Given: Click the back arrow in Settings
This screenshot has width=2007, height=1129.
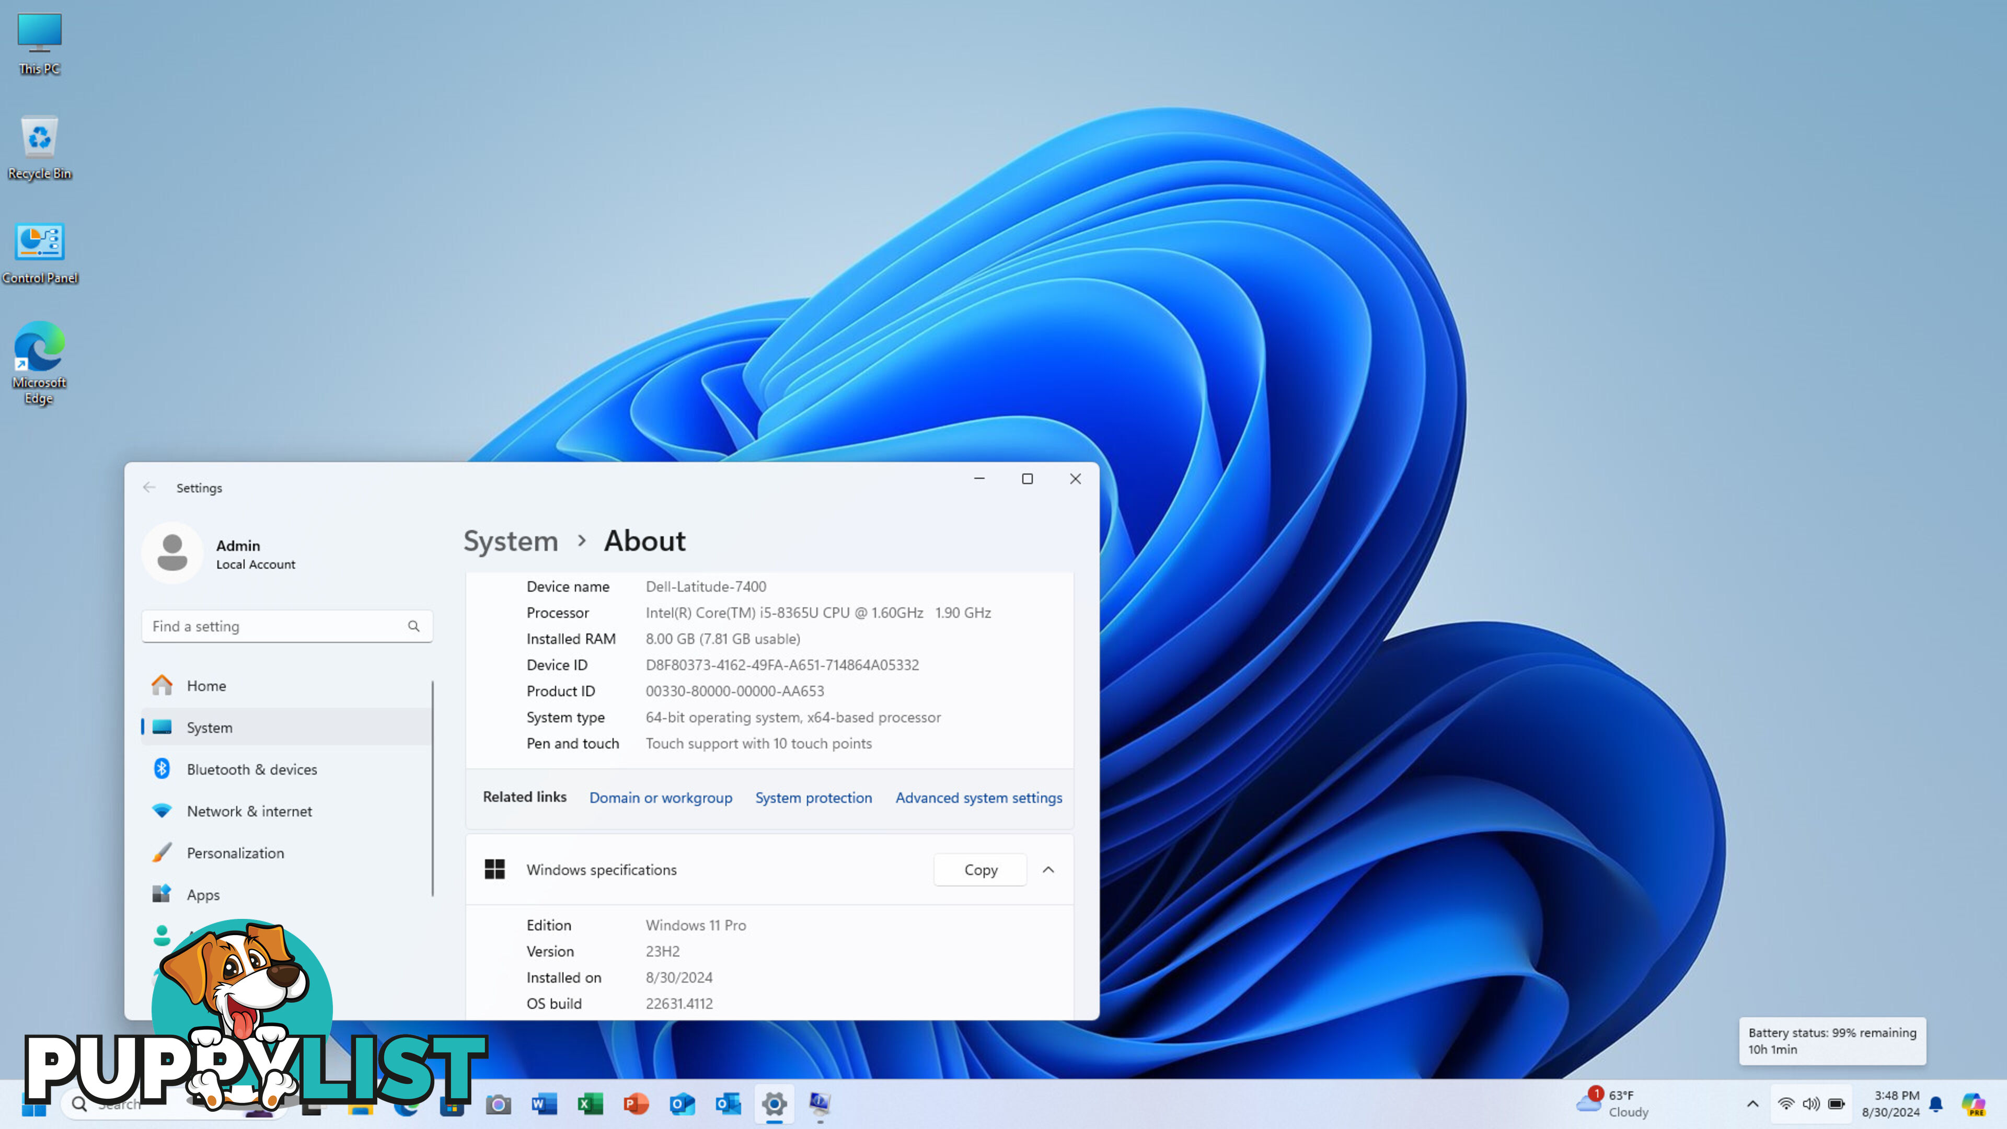Looking at the screenshot, I should 149,488.
